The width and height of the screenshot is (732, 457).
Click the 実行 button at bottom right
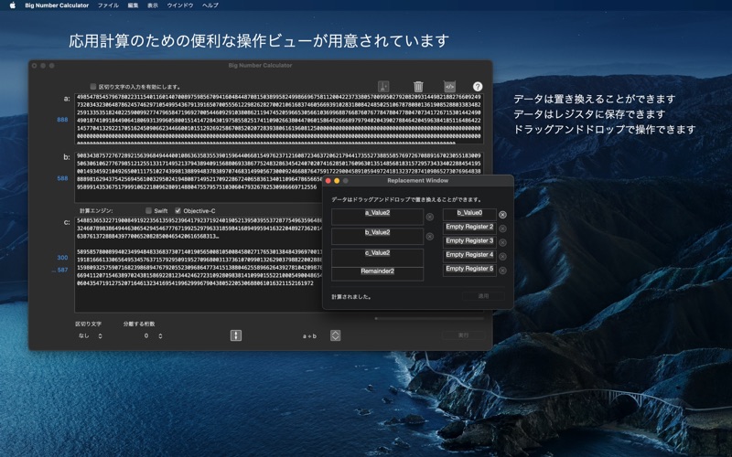462,335
